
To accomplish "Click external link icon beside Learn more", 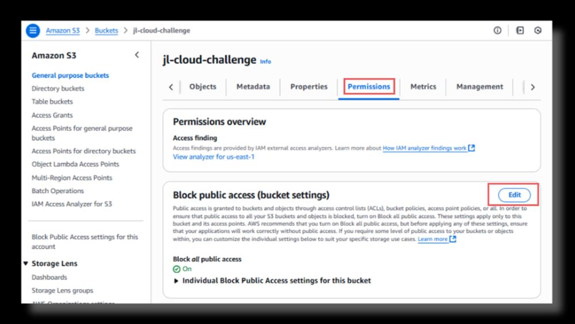I will click(x=453, y=239).
